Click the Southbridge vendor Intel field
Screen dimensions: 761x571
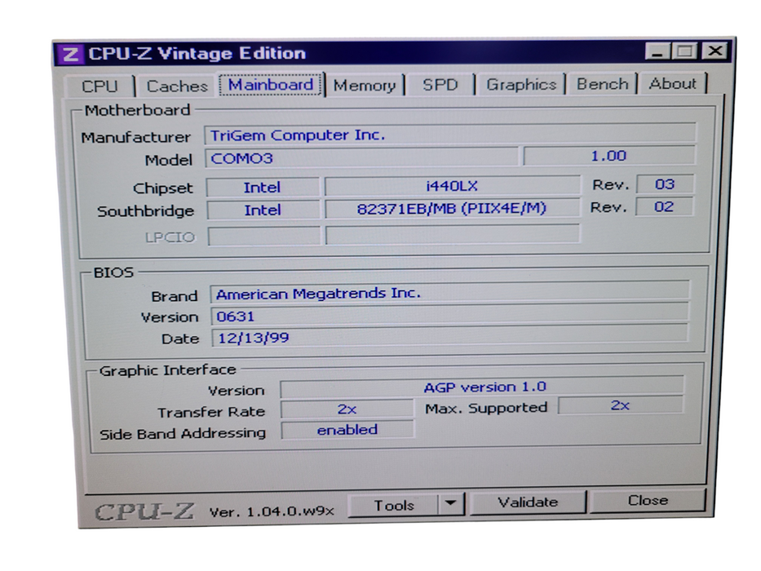pyautogui.click(x=263, y=210)
